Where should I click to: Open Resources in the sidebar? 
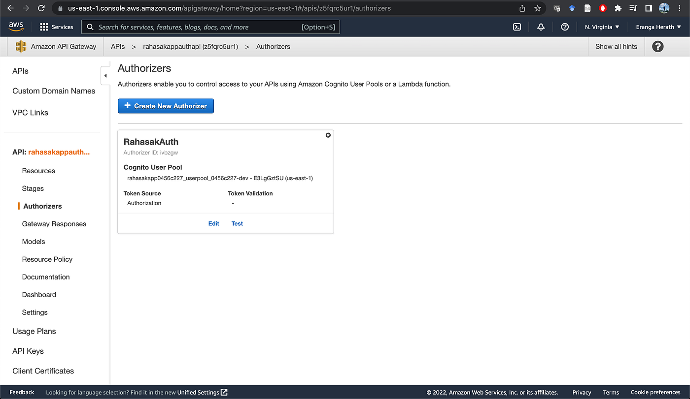coord(38,171)
